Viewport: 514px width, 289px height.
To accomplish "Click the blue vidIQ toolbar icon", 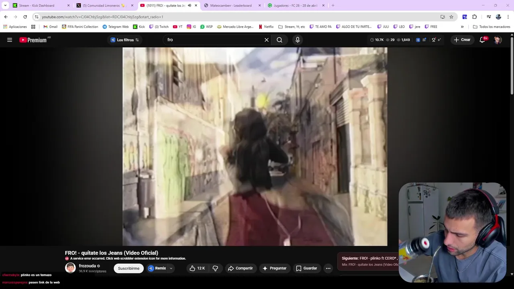I will (418, 40).
